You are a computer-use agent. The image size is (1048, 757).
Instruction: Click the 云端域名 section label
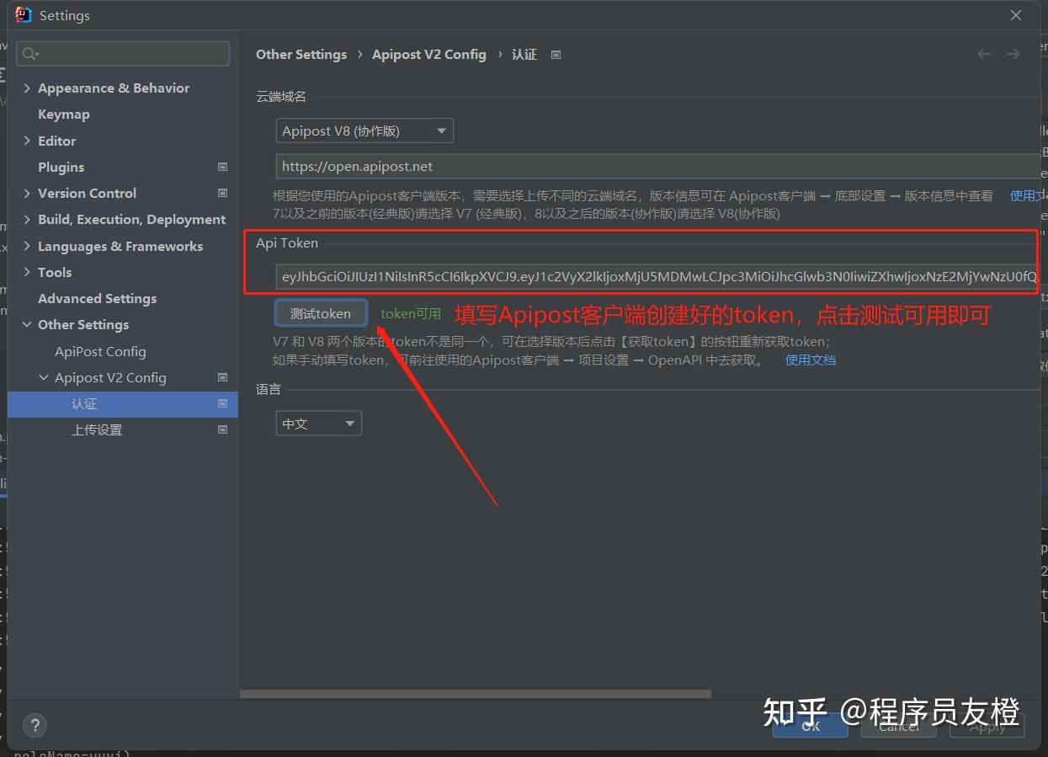click(x=281, y=97)
